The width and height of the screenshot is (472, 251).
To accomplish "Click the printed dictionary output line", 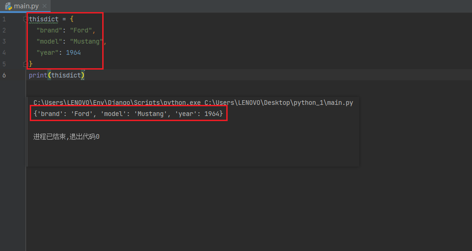I will pyautogui.click(x=128, y=114).
